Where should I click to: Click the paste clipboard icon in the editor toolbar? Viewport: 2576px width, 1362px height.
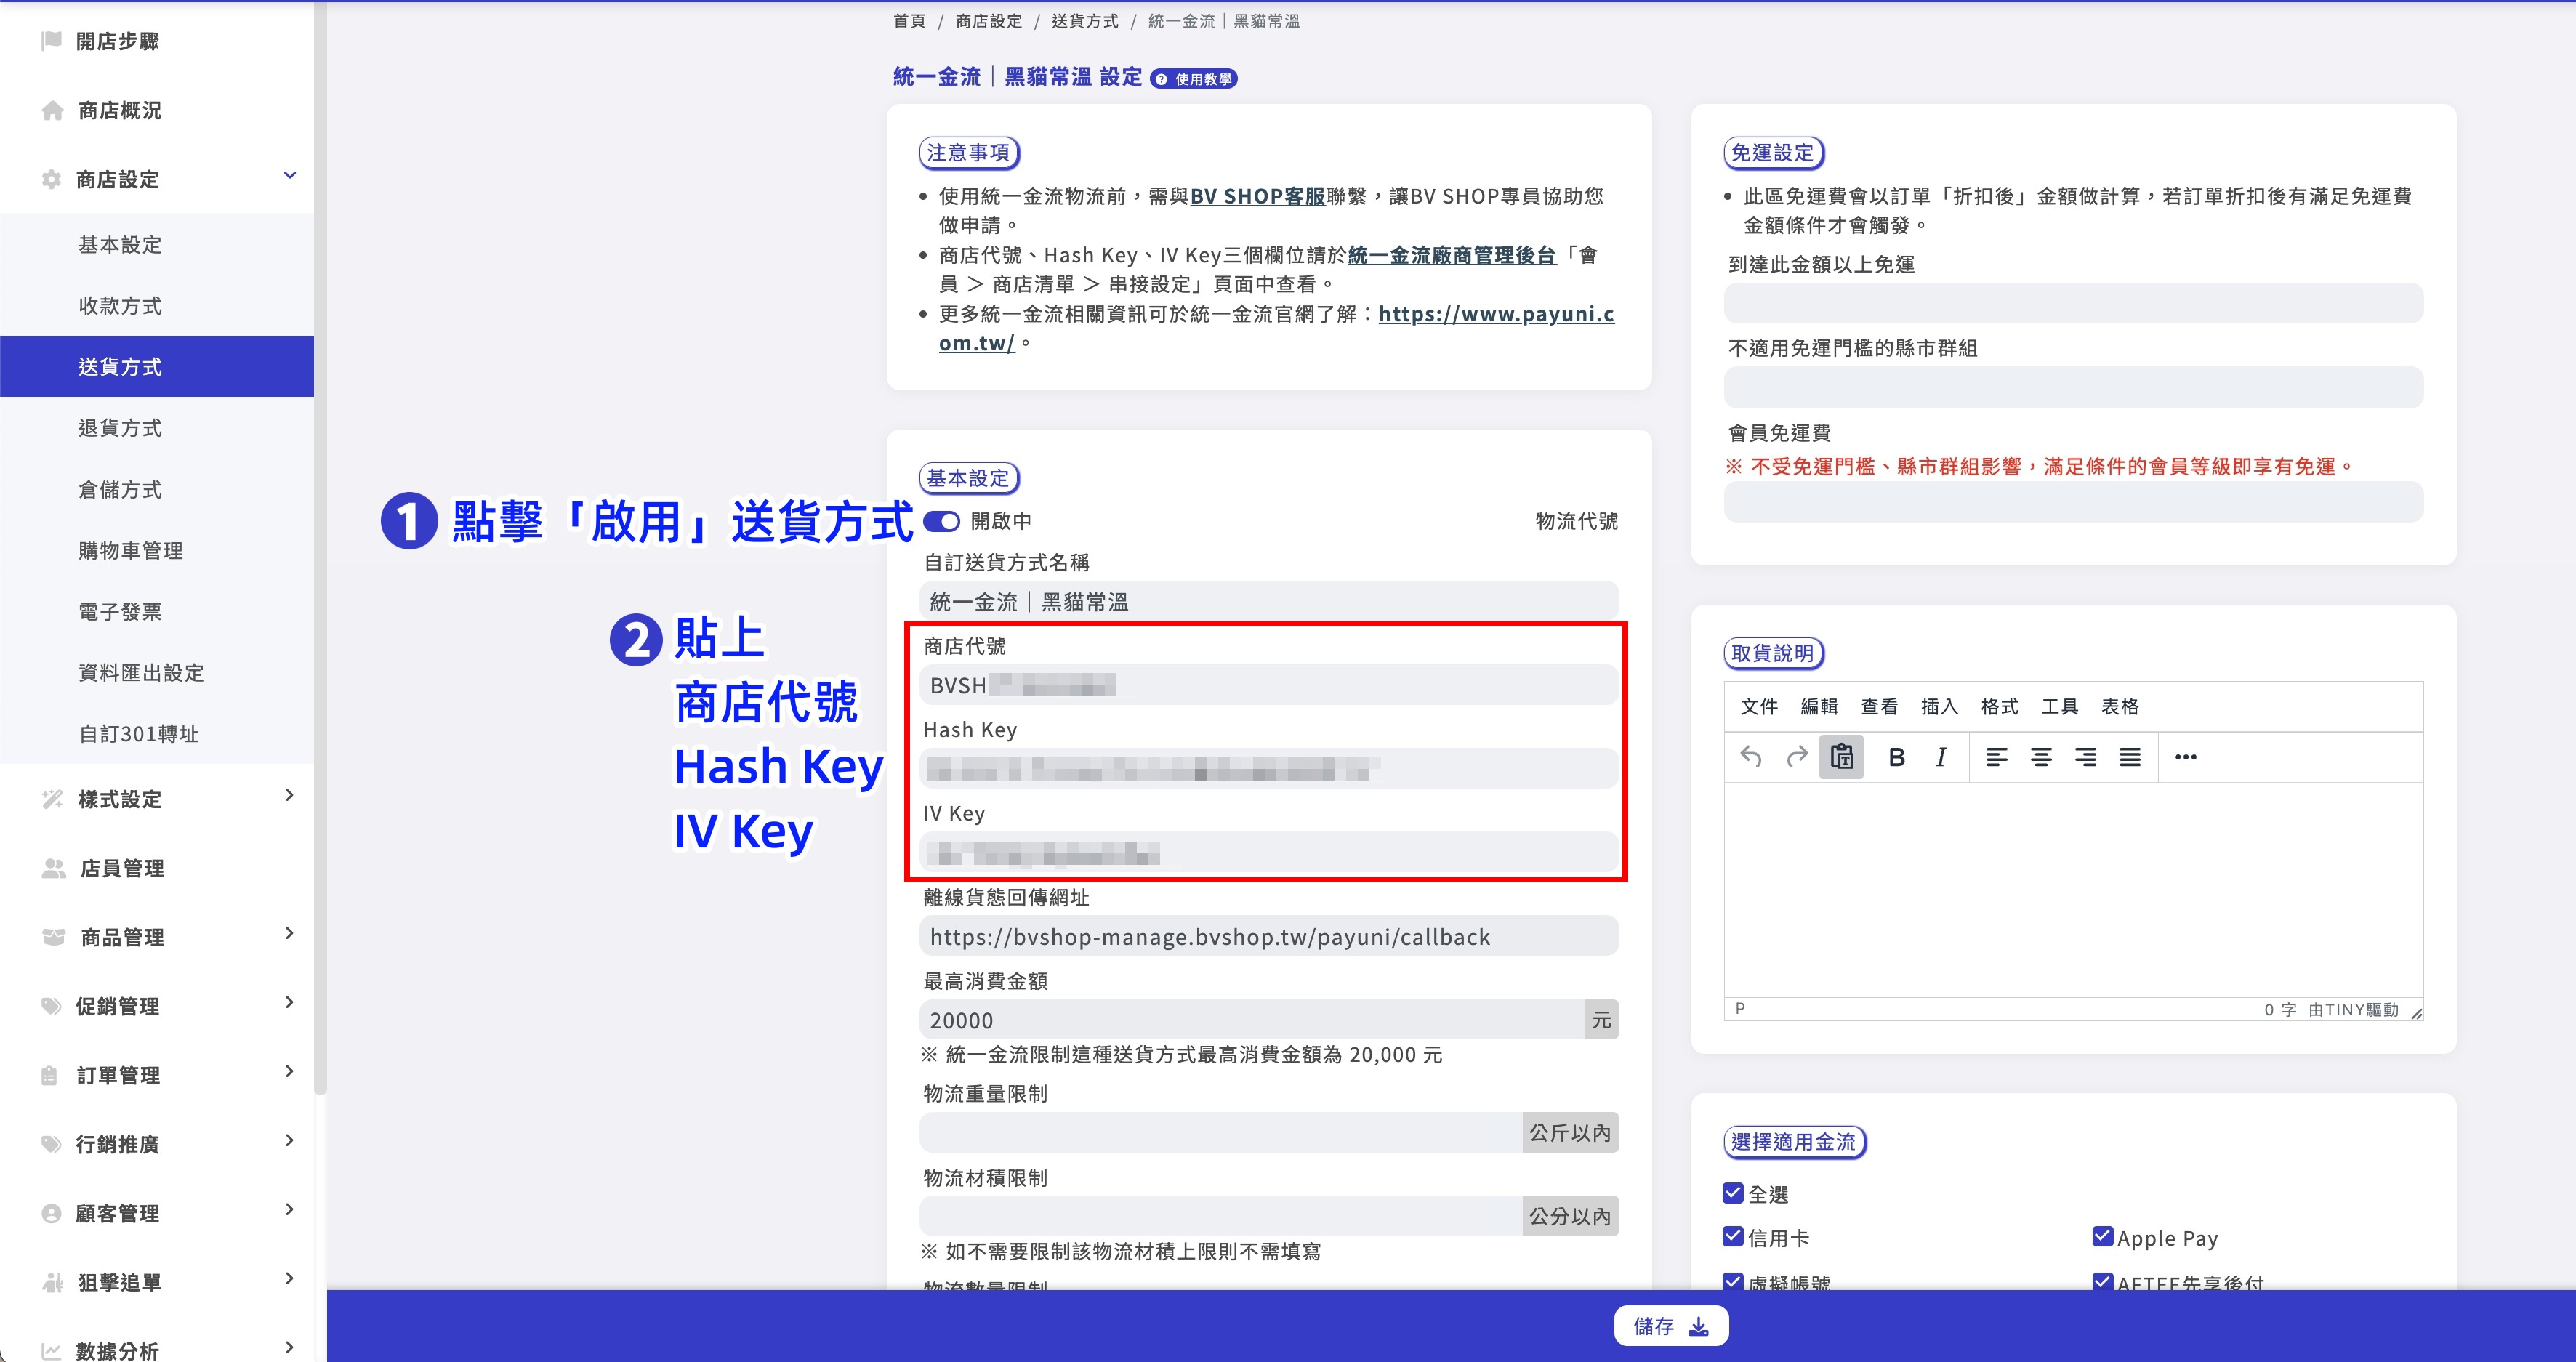(1841, 757)
